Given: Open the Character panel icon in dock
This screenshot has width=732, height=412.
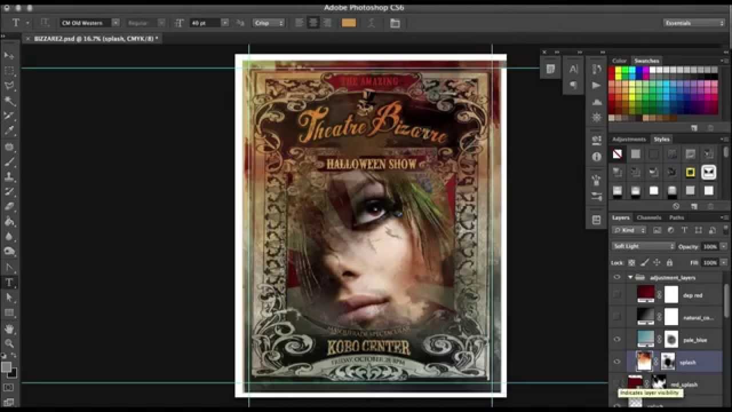Looking at the screenshot, I should [573, 69].
